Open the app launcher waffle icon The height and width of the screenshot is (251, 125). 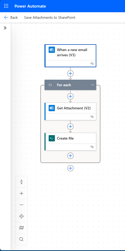tap(6, 6)
